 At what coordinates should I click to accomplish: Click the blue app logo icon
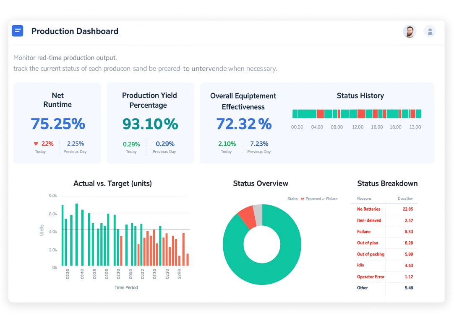pyautogui.click(x=18, y=31)
